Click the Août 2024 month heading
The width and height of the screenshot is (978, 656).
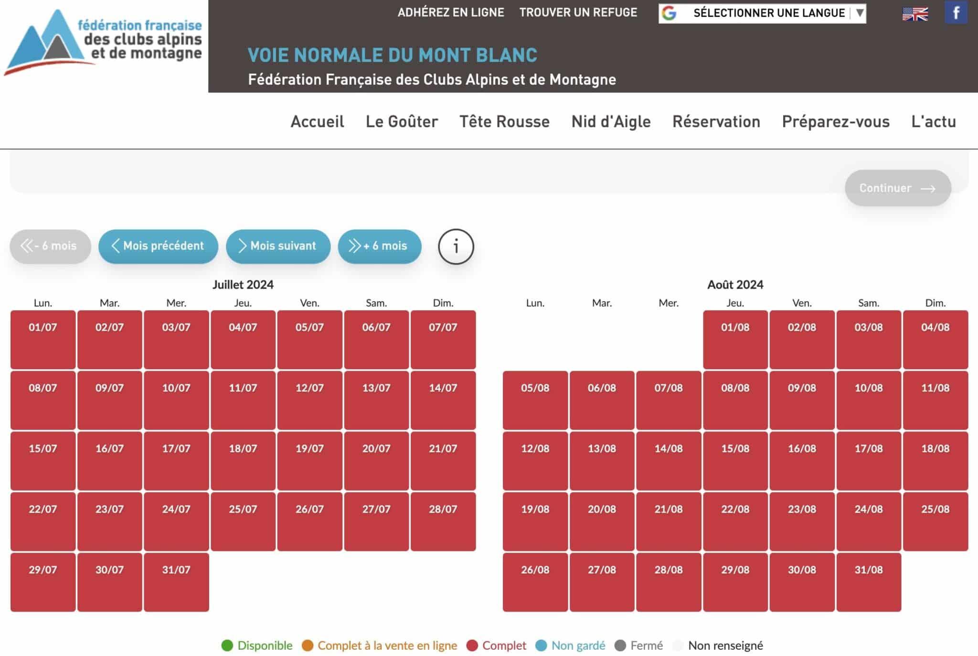point(735,284)
